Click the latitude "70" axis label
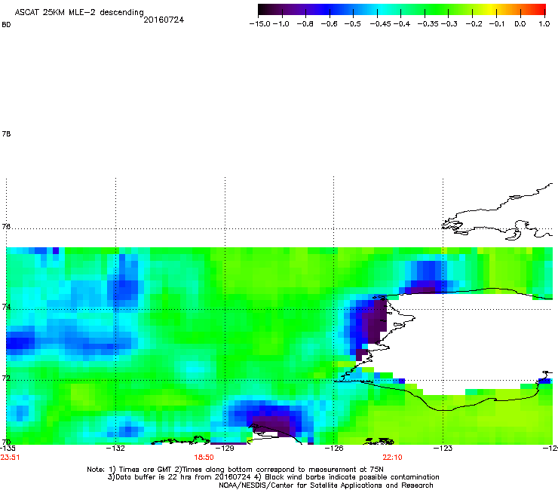The height and width of the screenshot is (490, 558). (x=6, y=442)
